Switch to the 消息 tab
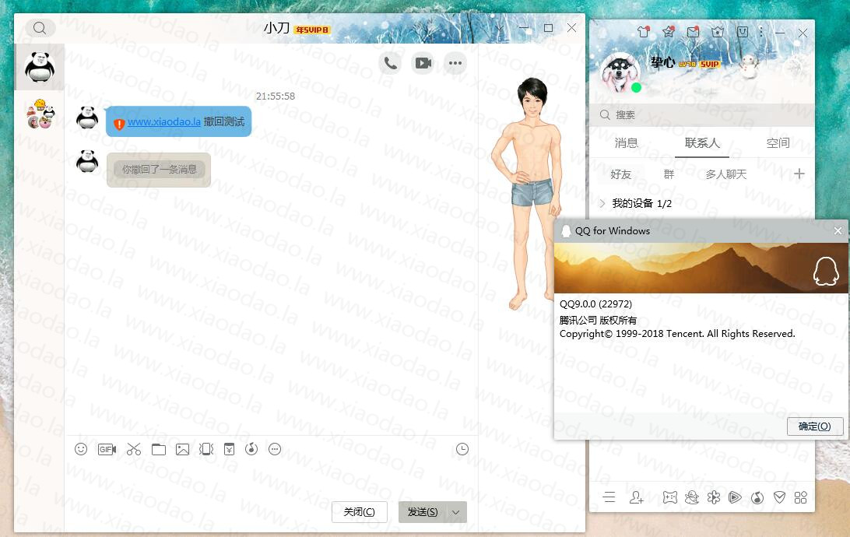This screenshot has width=850, height=537. [x=626, y=143]
